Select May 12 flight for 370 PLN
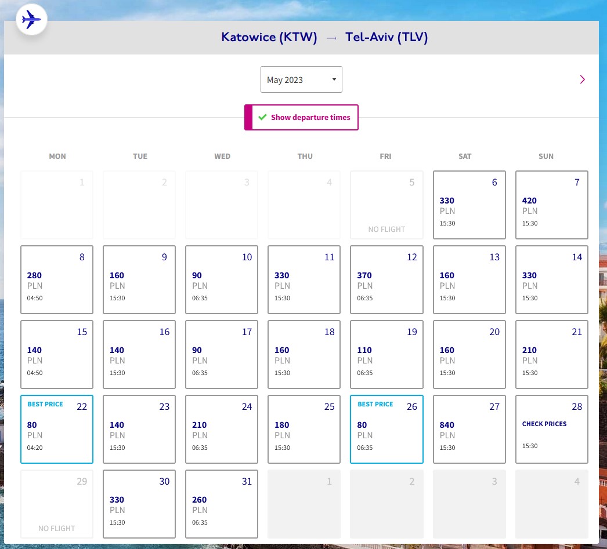Image resolution: width=607 pixels, height=549 pixels. (x=386, y=279)
